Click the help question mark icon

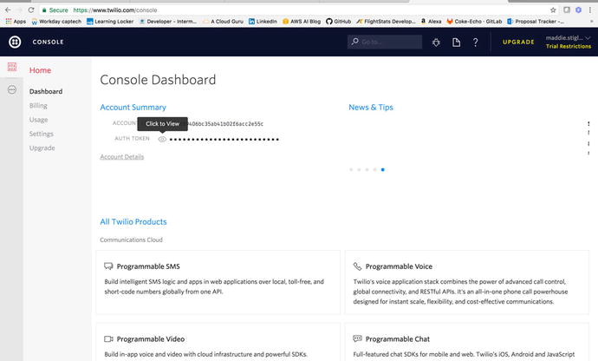[476, 42]
